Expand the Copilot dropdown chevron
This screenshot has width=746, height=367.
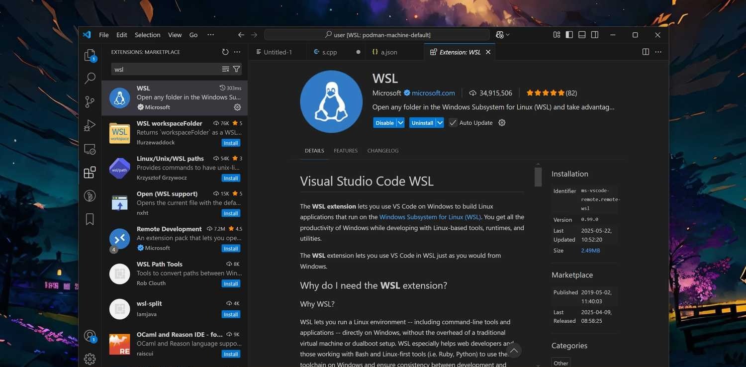[508, 35]
